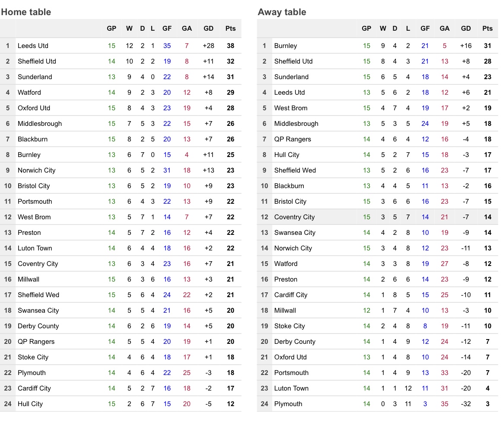The image size is (503, 423).
Task: Click the W header in Away table
Action: 383,29
